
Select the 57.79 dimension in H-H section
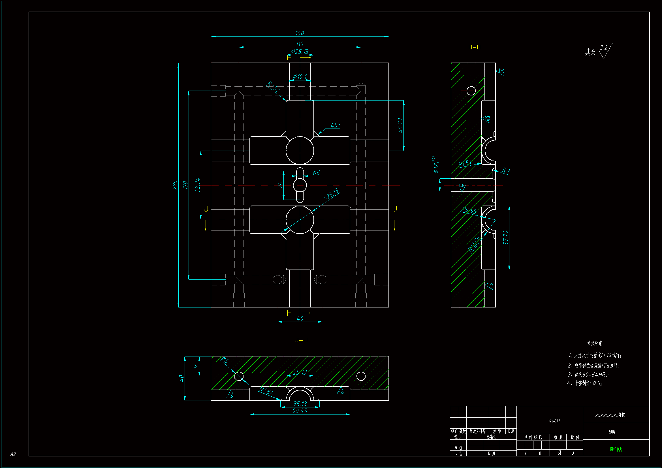506,238
